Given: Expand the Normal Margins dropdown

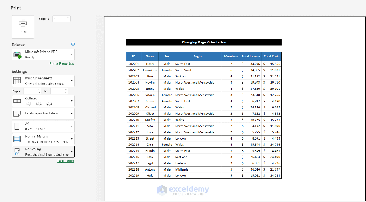Looking at the screenshot, I should (72, 139).
